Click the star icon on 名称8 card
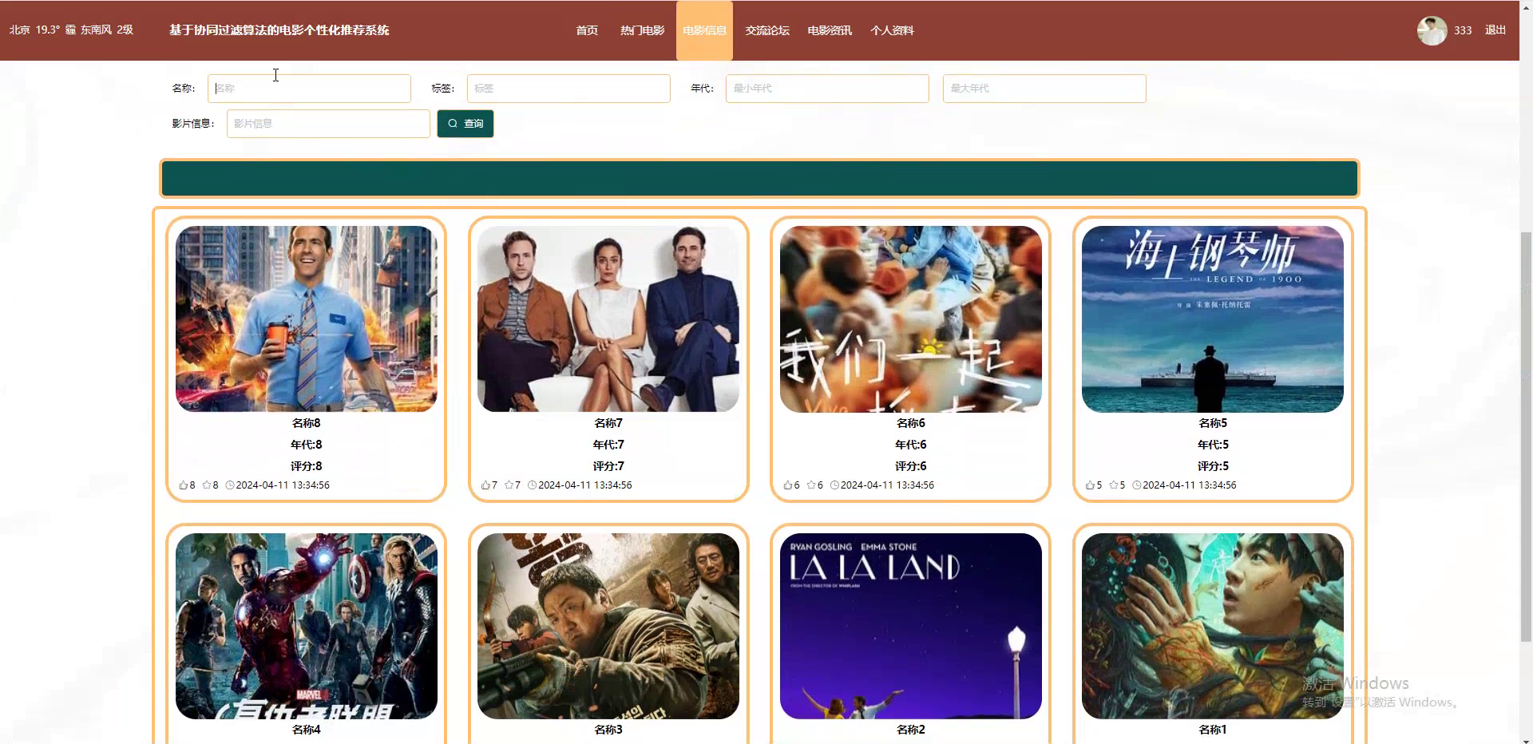1533x744 pixels. [207, 485]
